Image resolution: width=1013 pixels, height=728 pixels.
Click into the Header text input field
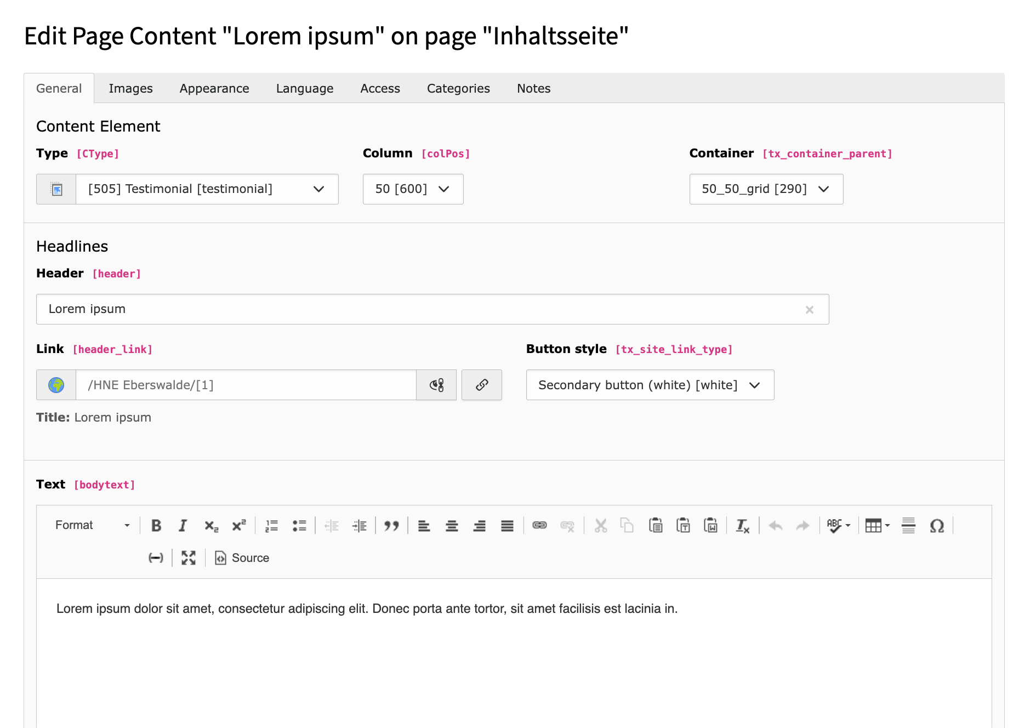click(417, 309)
